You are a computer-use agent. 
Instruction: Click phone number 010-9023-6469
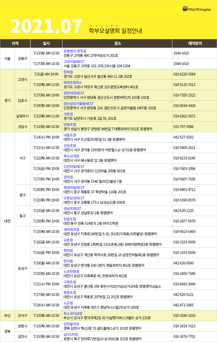184,232
